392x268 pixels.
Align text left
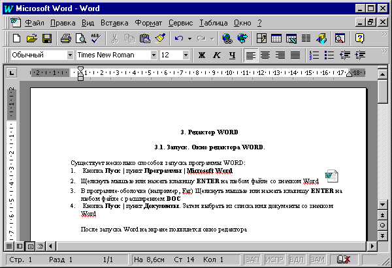(x=251, y=55)
